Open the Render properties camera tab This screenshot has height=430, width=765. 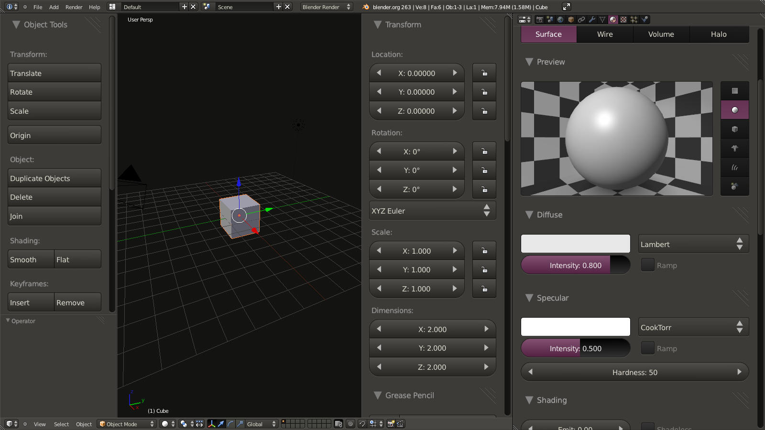[x=539, y=20]
